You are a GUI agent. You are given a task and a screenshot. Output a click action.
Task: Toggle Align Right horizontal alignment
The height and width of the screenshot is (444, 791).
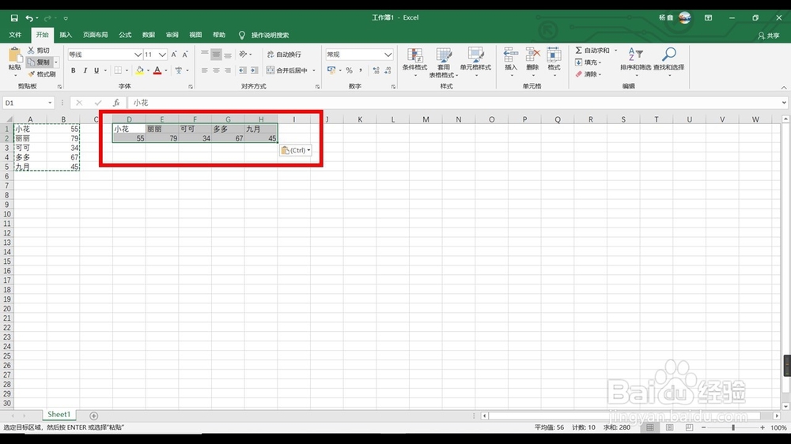point(228,70)
